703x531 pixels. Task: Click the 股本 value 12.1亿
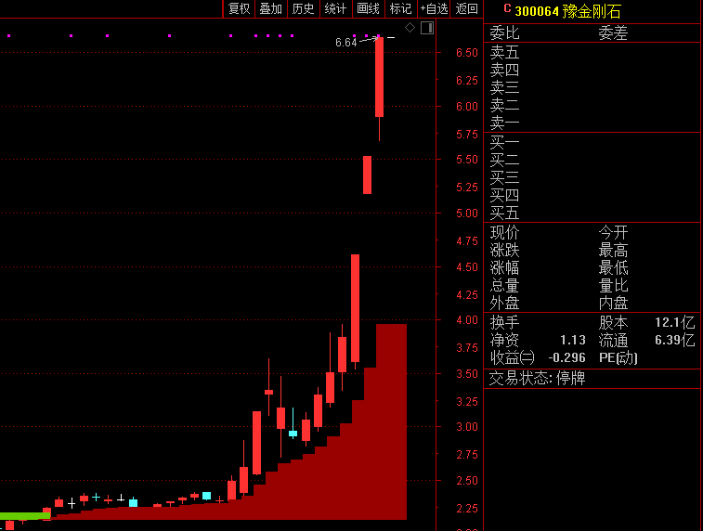point(674,323)
